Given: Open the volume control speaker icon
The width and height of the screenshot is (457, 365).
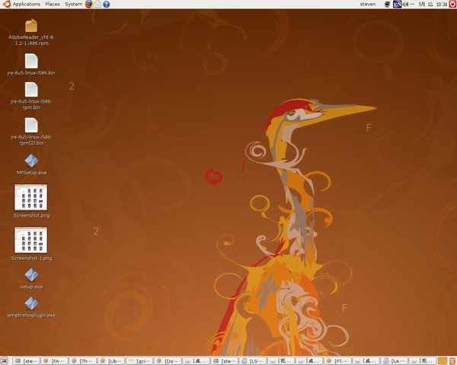Looking at the screenshot, I should click(x=405, y=4).
